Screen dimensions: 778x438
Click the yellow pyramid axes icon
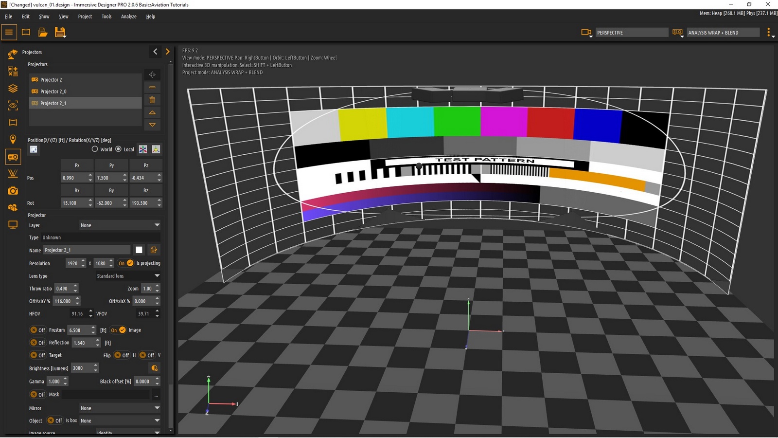(156, 149)
